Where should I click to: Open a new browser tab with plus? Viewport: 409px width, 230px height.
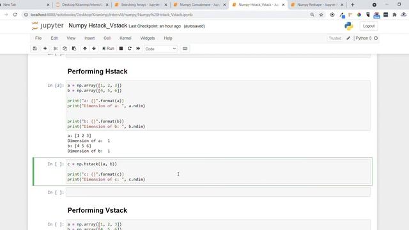pos(352,4)
